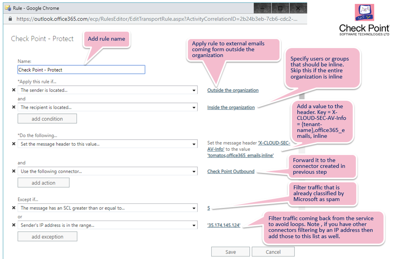Edit the 'tomatos,office365_emails,inline' header value
The image size is (407, 259).
tap(240, 156)
